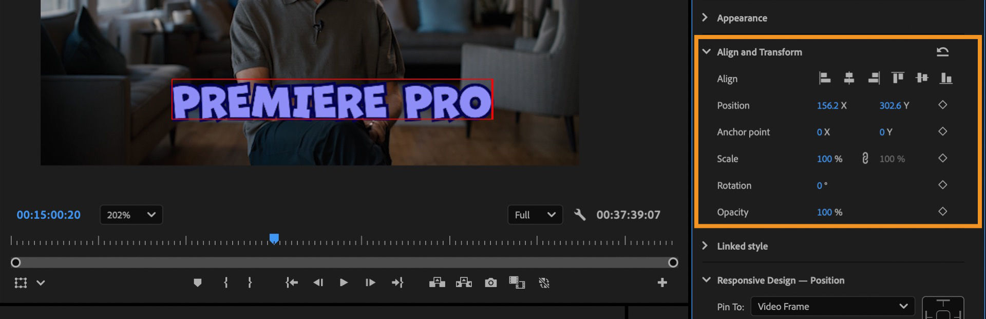Screen dimensions: 986x319
Task: Align text left edge icon
Action: pos(824,78)
